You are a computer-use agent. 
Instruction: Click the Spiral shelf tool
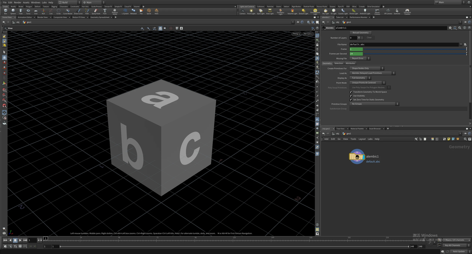click(149, 11)
